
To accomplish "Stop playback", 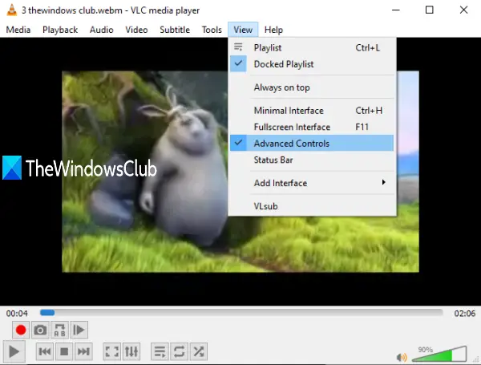I will coord(64,351).
